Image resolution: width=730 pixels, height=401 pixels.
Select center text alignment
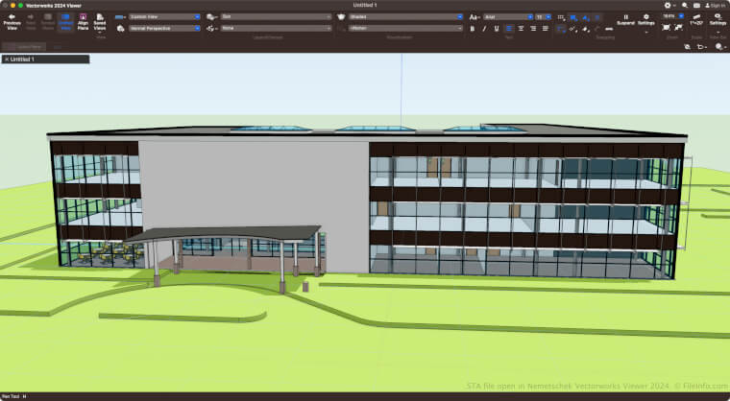522,29
